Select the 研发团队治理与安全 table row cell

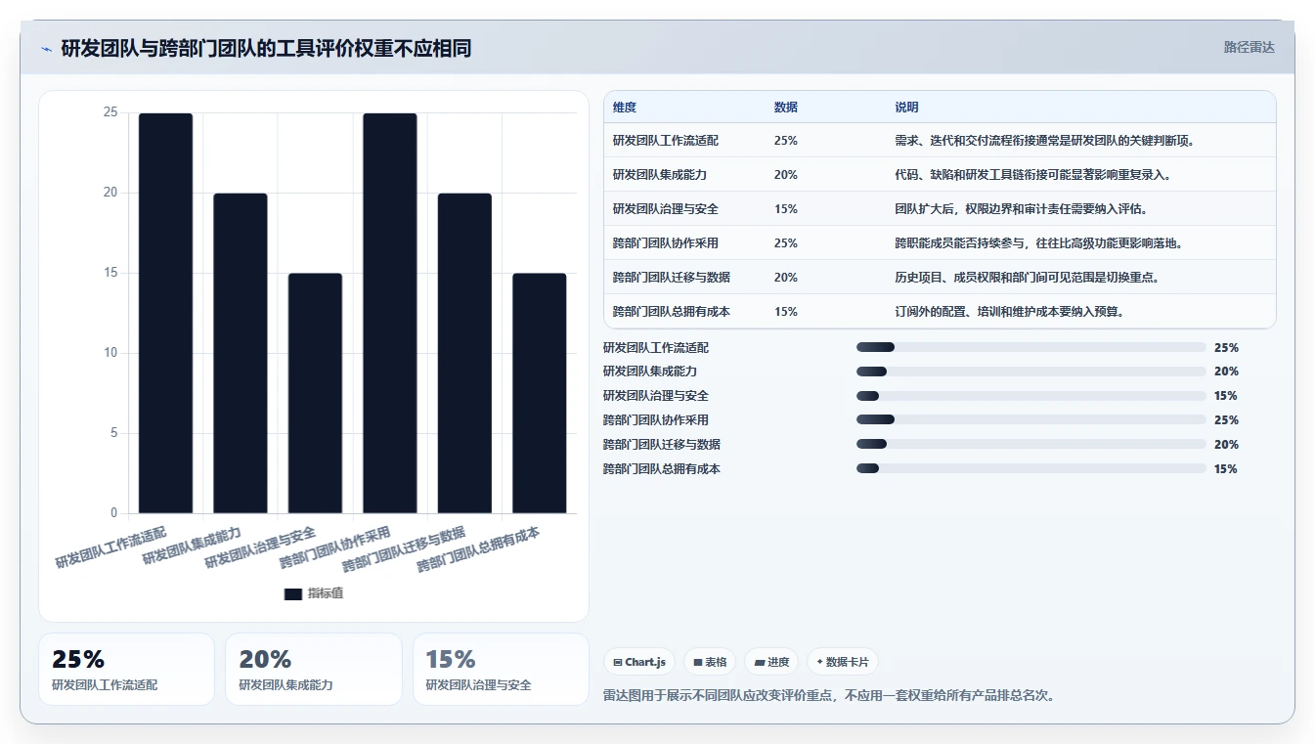(666, 209)
